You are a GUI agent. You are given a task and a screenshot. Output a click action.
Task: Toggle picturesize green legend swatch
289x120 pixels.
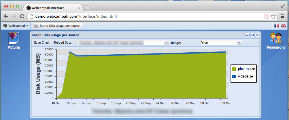point(234,69)
